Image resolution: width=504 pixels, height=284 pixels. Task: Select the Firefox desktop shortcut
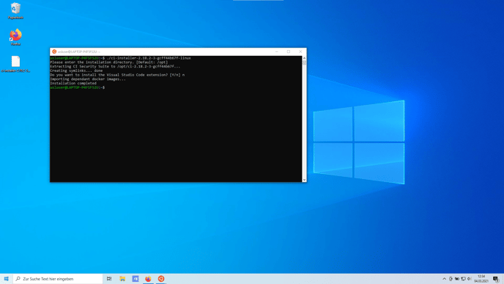click(x=15, y=37)
